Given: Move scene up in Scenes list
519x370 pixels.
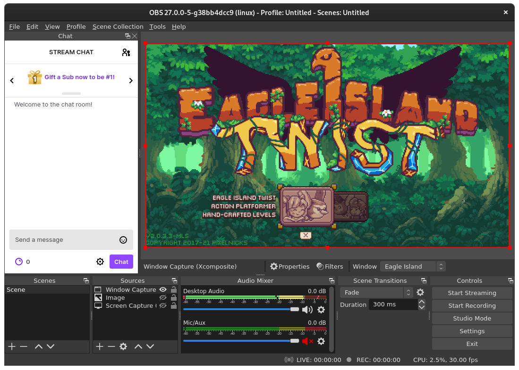Looking at the screenshot, I should [38, 346].
